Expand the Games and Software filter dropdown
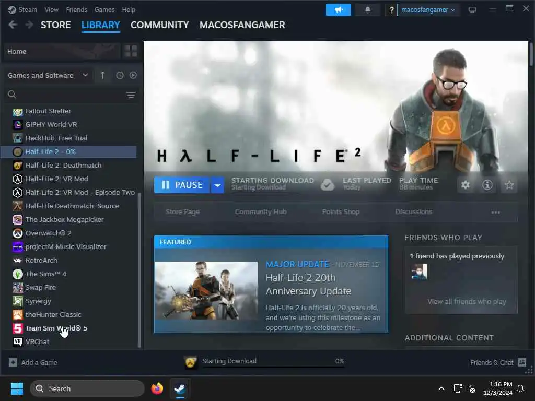Screen dimensions: 535x401 [48, 75]
